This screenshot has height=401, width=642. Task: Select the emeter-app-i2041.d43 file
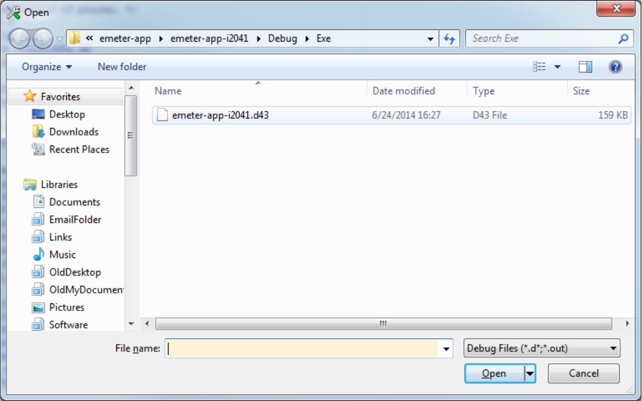tap(220, 115)
